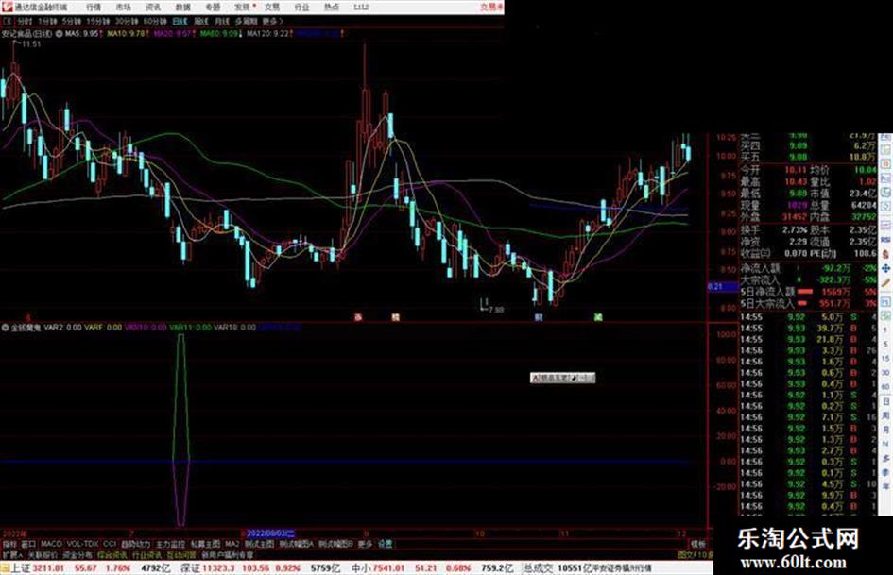The width and height of the screenshot is (893, 575).
Task: Switch chart to 1分钟 period
Action: (x=46, y=22)
